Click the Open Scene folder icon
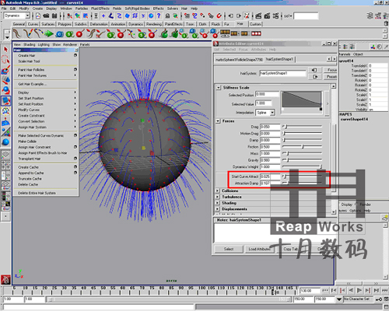 pos(46,16)
